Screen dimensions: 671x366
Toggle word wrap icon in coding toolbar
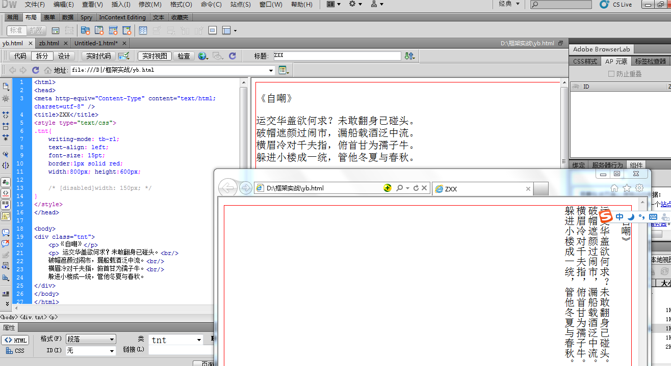click(x=6, y=205)
